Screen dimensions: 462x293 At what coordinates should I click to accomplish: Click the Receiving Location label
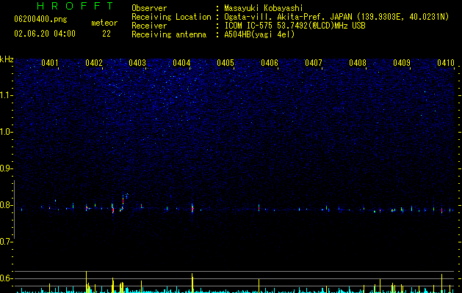coord(171,17)
